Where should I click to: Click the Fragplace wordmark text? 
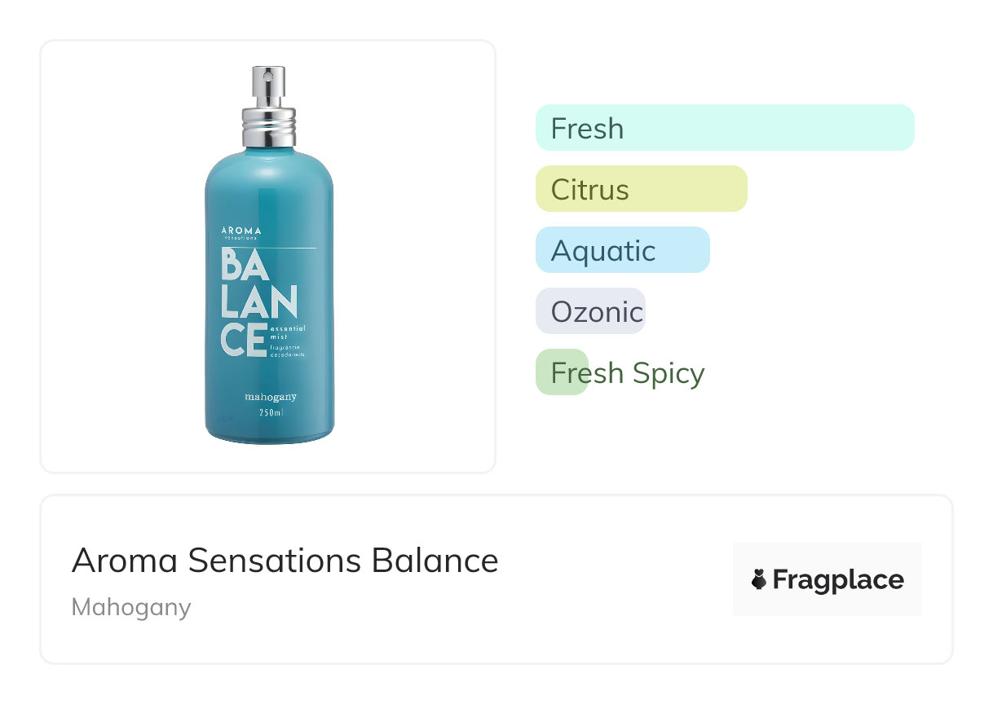click(837, 579)
